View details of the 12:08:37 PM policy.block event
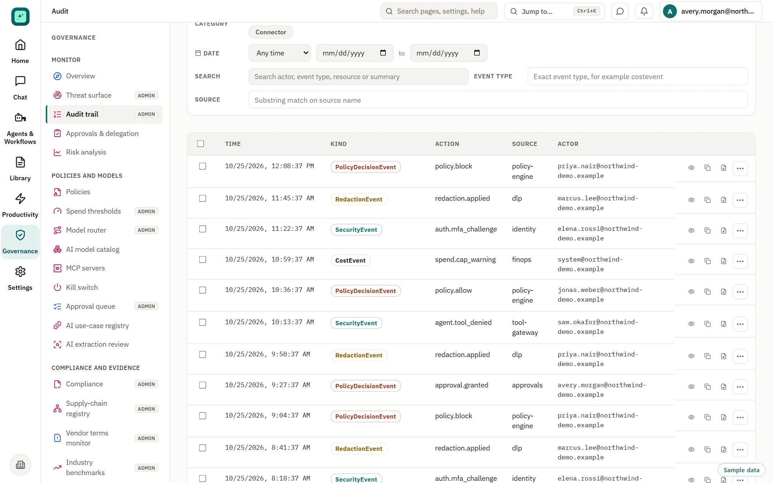Screen dimensions: 773x483 [x=691, y=168]
